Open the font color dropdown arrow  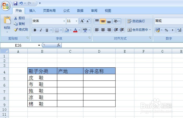tap(79, 30)
